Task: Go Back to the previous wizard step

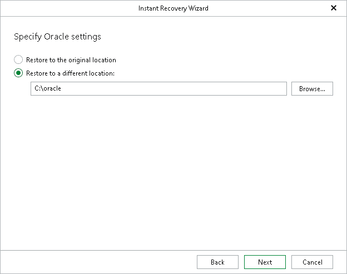Action: pyautogui.click(x=217, y=262)
